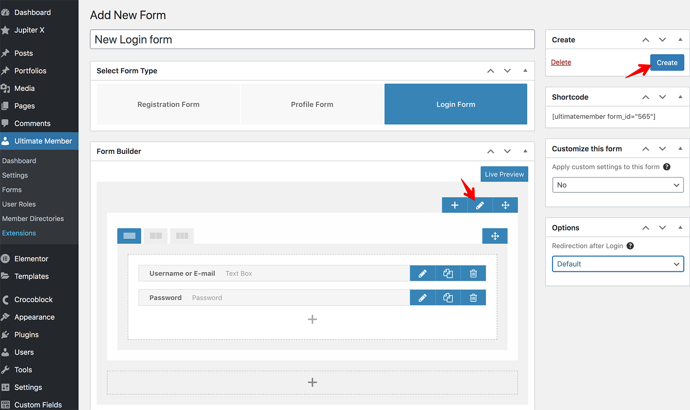Add a new row at builder bottom
Viewport: 690px width, 410px height.
click(x=312, y=382)
